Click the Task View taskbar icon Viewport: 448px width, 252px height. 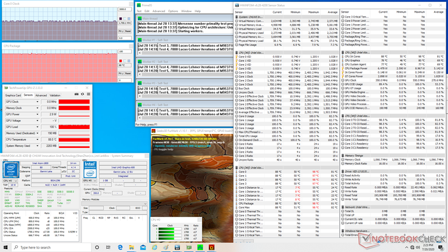(x=109, y=247)
